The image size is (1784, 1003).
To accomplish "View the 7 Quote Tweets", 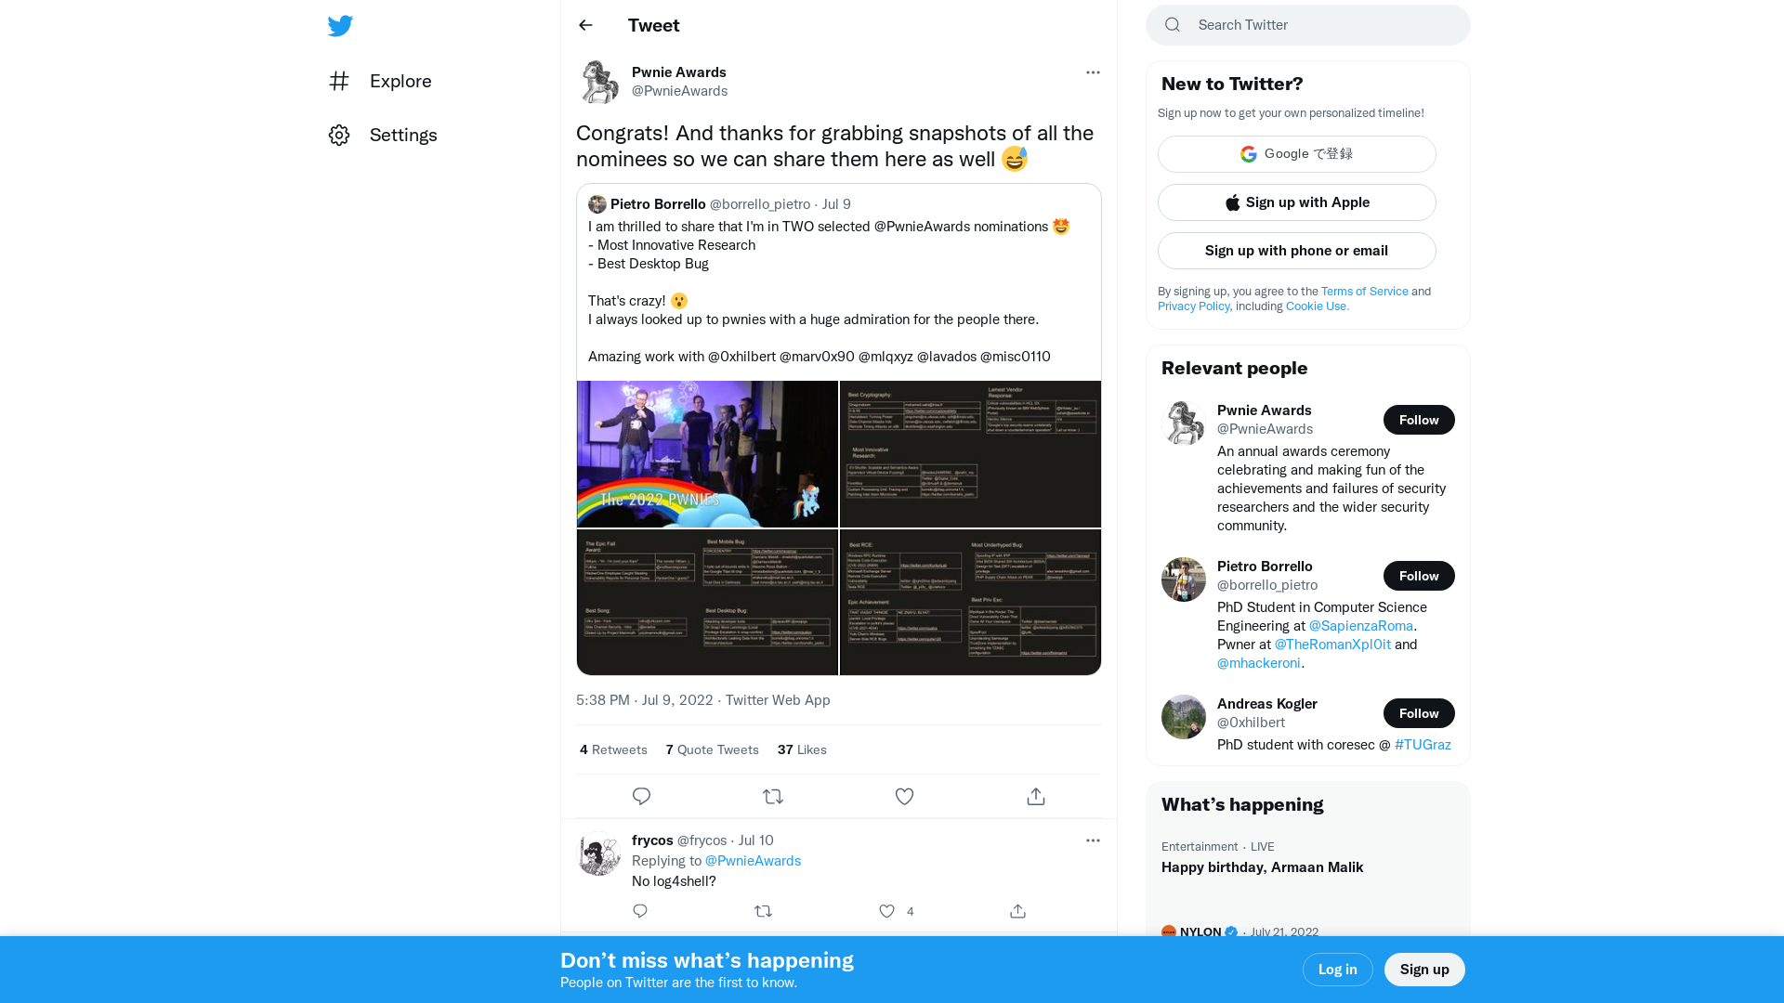I will point(713,749).
